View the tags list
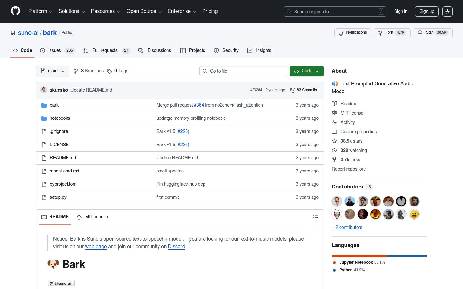463x289 pixels. pos(118,71)
